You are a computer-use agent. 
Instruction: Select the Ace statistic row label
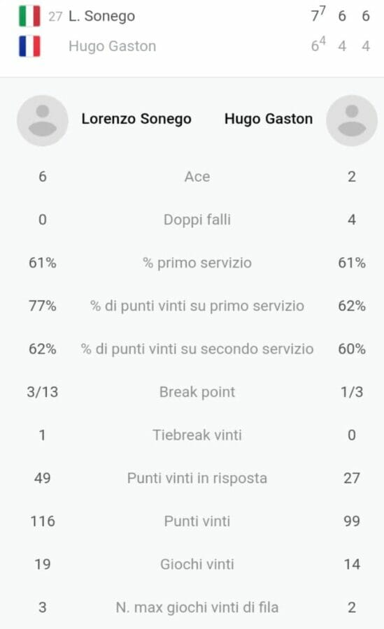[x=197, y=177]
